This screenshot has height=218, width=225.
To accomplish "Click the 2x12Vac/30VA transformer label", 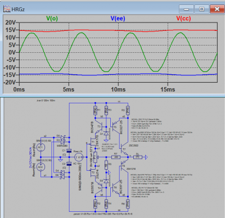I will click(x=30, y=157).
